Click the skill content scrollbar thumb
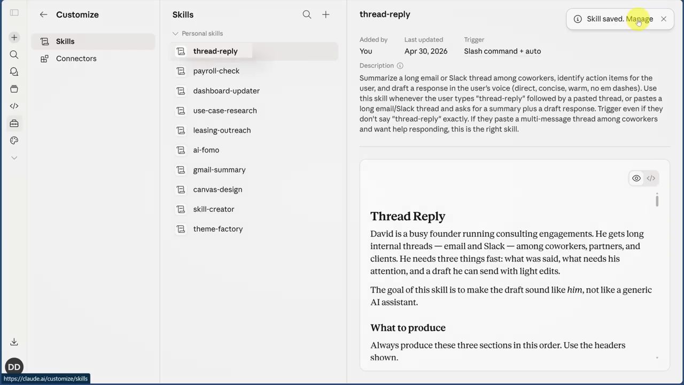 coord(657,201)
